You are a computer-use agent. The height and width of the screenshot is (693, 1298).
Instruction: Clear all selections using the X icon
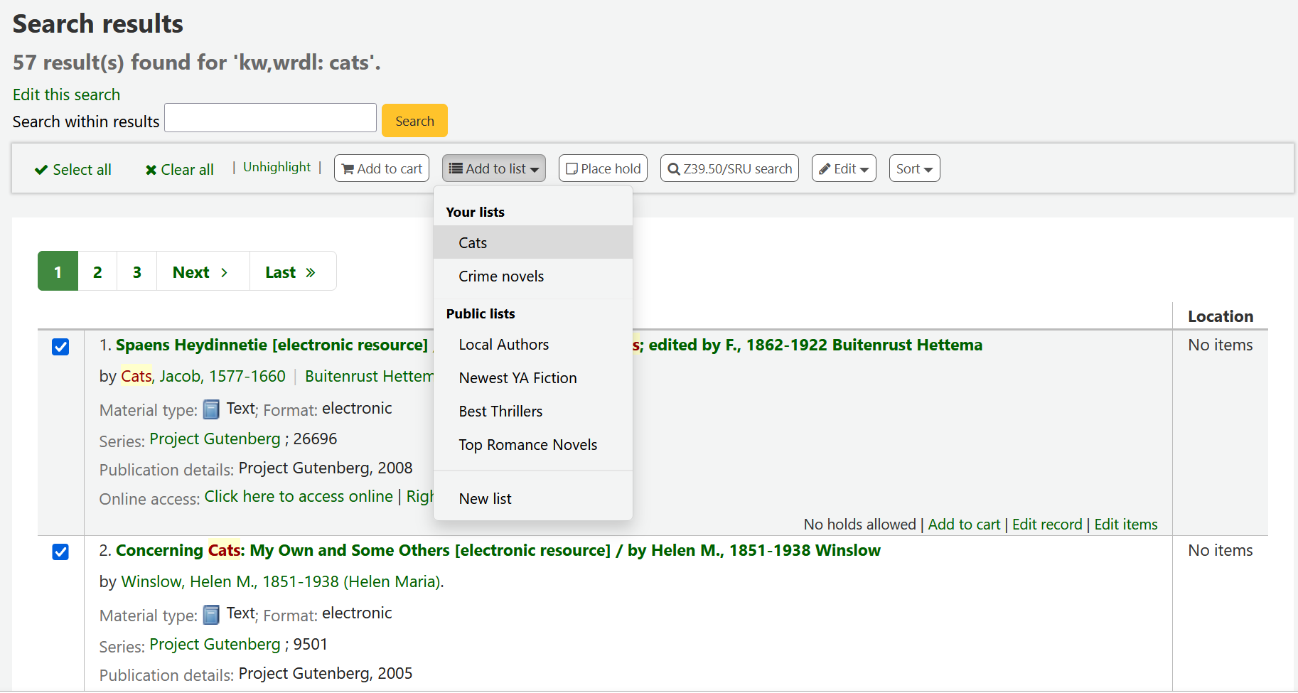click(151, 169)
